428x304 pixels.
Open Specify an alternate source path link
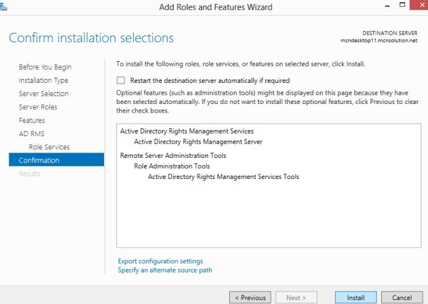tap(165, 270)
